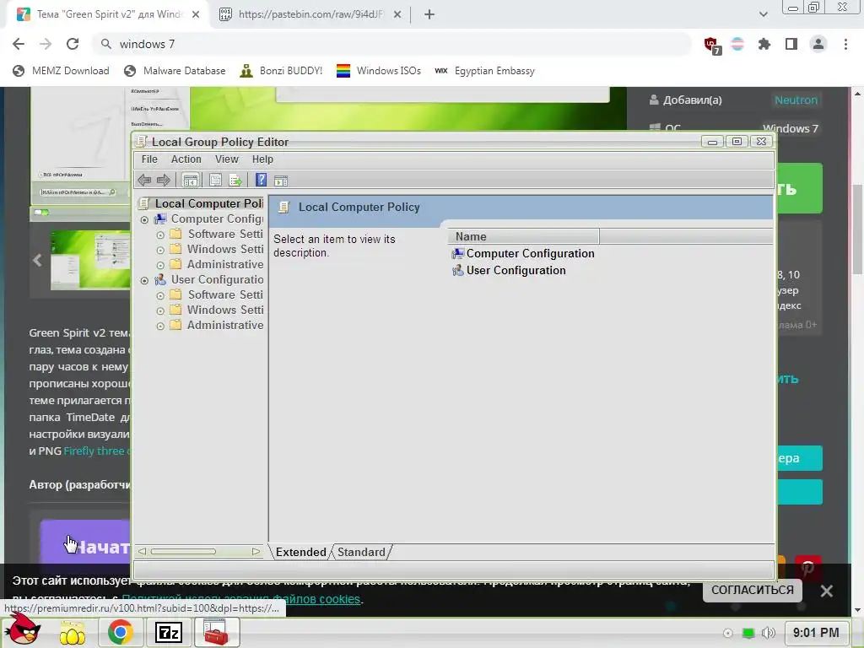Viewport: 864px width, 648px height.
Task: Open Chrome extensions puzzle icon
Action: pyautogui.click(x=764, y=44)
